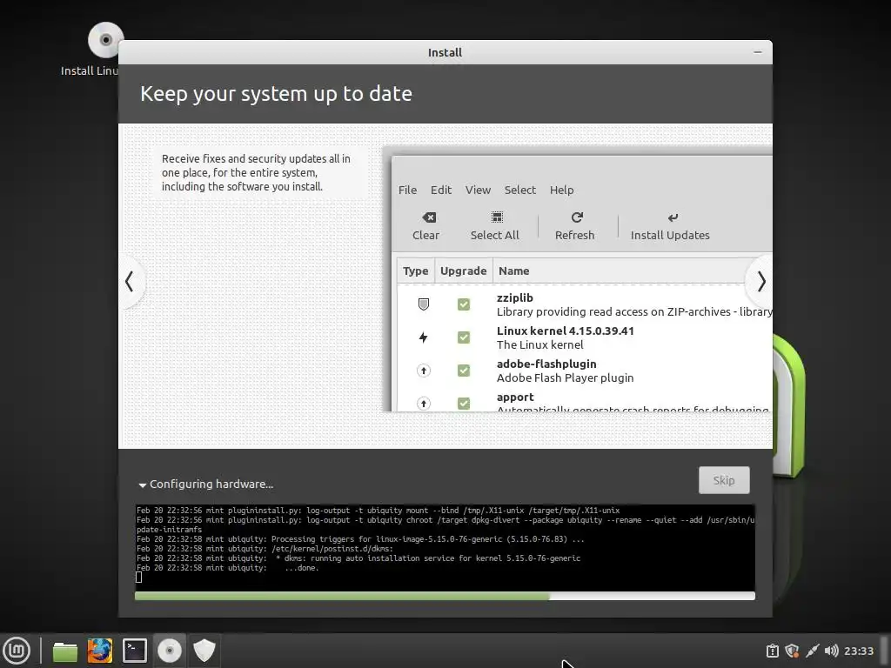Open the Edit menu in slideshow
891x668 pixels.
coord(441,190)
